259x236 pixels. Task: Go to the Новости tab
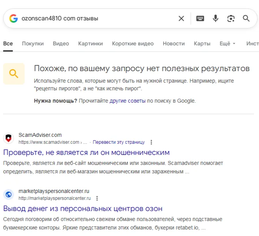(174, 43)
